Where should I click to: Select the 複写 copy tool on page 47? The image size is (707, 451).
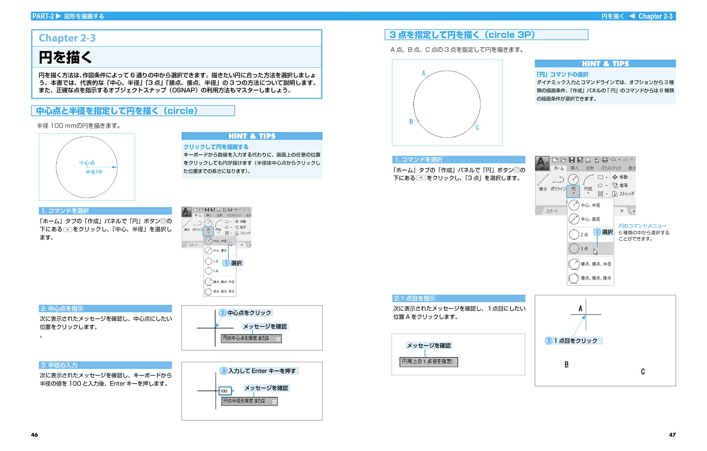point(620,185)
